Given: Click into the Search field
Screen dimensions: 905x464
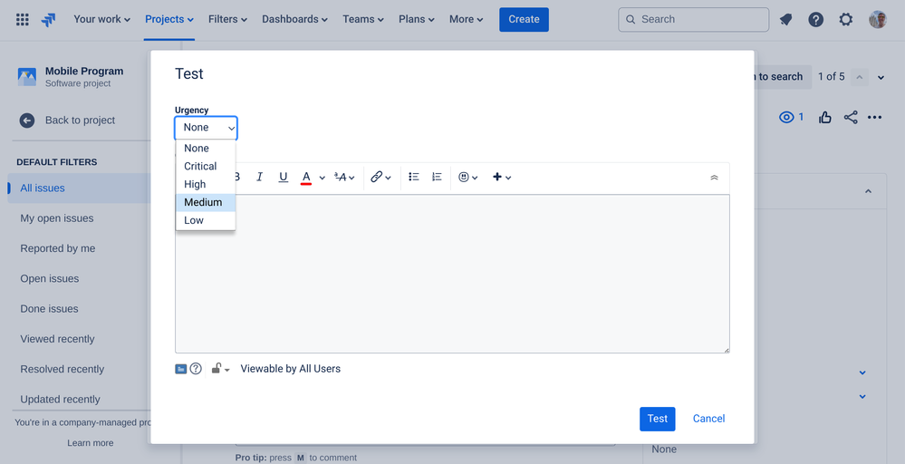Looking at the screenshot, I should (694, 20).
